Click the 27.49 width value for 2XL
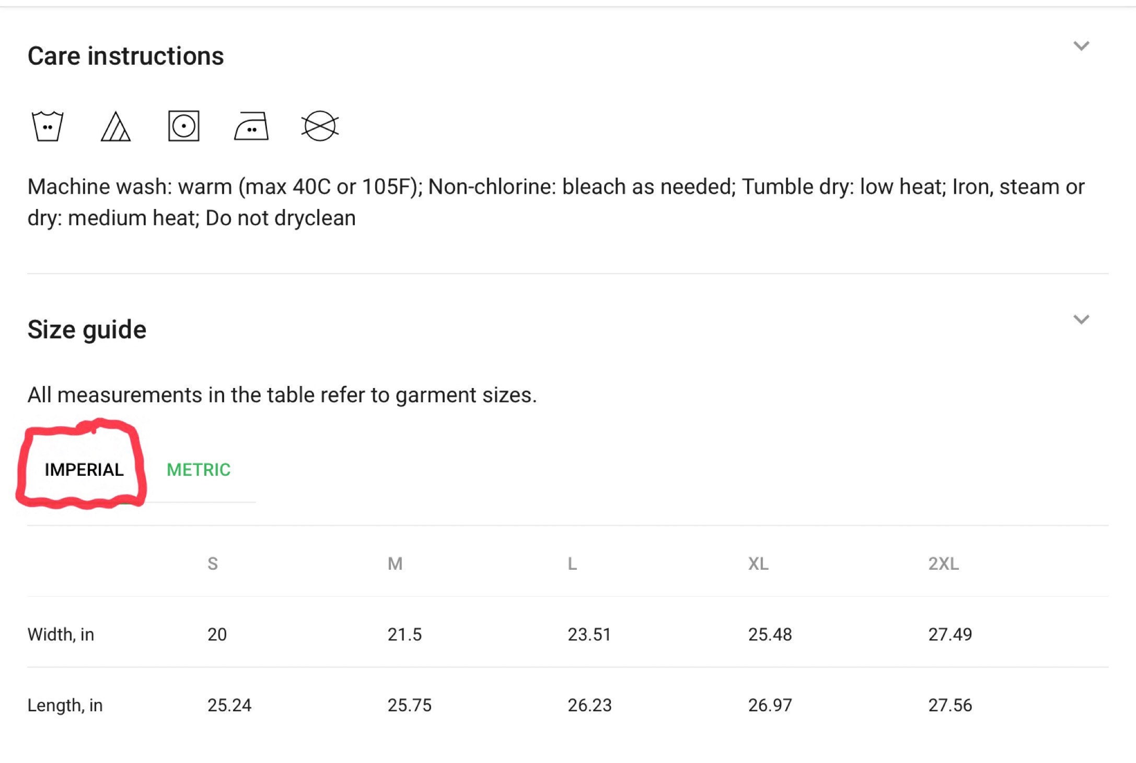This screenshot has width=1136, height=763. click(950, 635)
